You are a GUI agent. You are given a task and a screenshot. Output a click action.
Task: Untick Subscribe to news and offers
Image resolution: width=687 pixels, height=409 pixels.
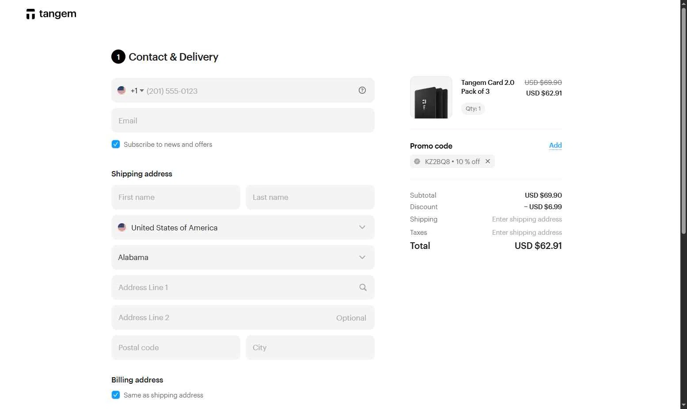click(116, 144)
